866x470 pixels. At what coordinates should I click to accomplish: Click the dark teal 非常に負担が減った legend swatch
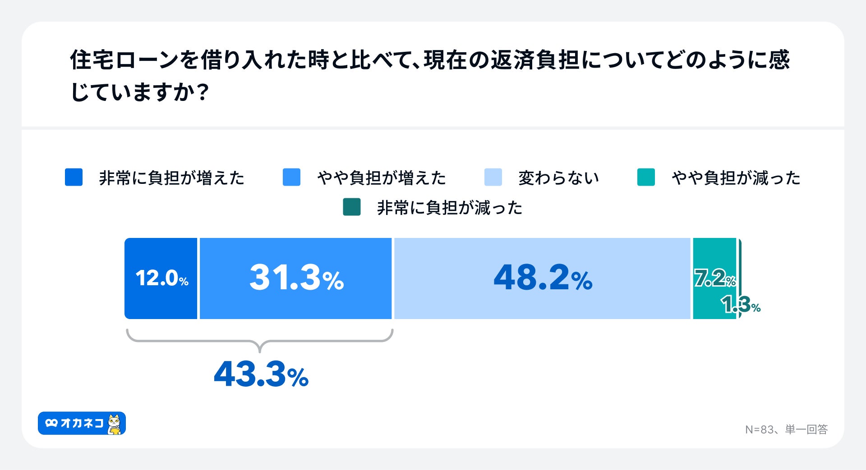click(x=352, y=207)
